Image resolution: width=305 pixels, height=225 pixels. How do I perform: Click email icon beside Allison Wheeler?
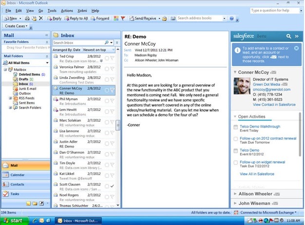[x=277, y=194]
